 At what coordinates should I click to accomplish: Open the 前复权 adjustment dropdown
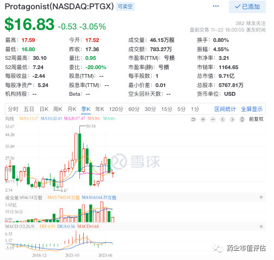pos(256,119)
